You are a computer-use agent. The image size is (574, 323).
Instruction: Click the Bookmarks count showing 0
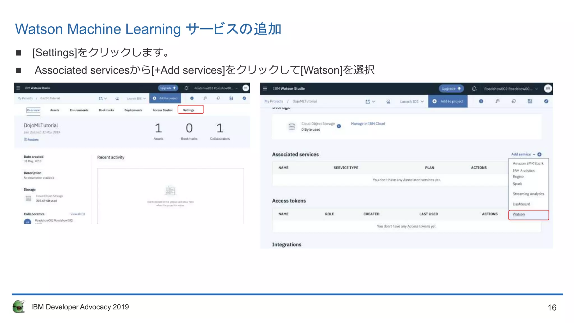click(189, 128)
